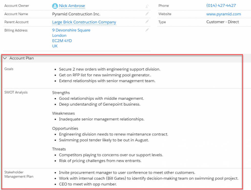The width and height of the screenshot is (251, 190).
Task: Click Nick Ambrose's avatar icon
Action: click(55, 6)
